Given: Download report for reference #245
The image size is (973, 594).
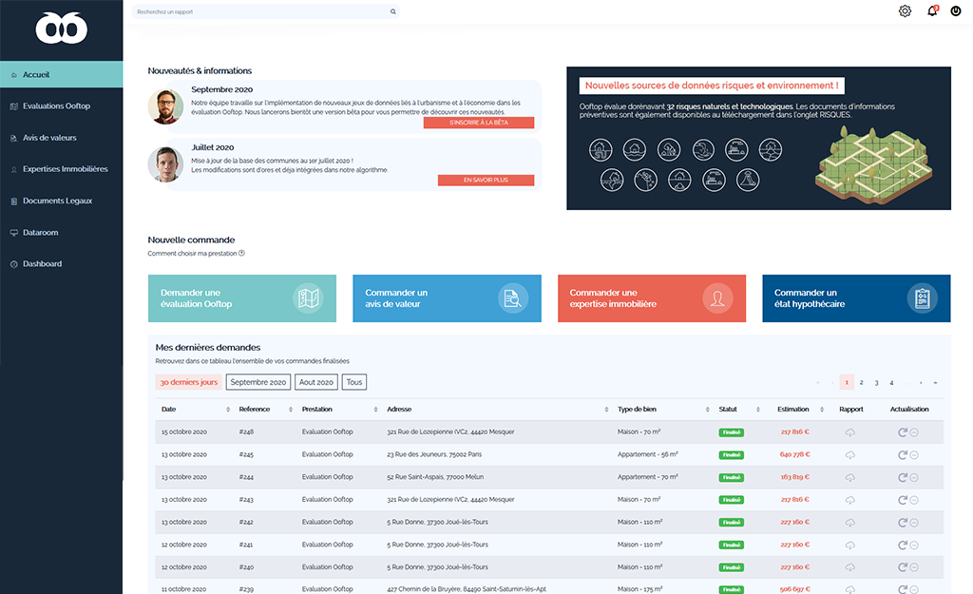Looking at the screenshot, I should pyautogui.click(x=850, y=455).
